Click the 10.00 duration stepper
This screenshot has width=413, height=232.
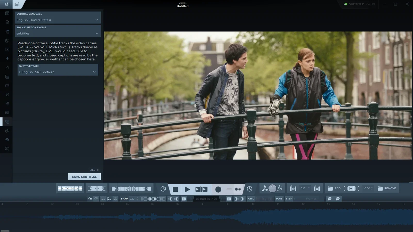tap(368, 188)
